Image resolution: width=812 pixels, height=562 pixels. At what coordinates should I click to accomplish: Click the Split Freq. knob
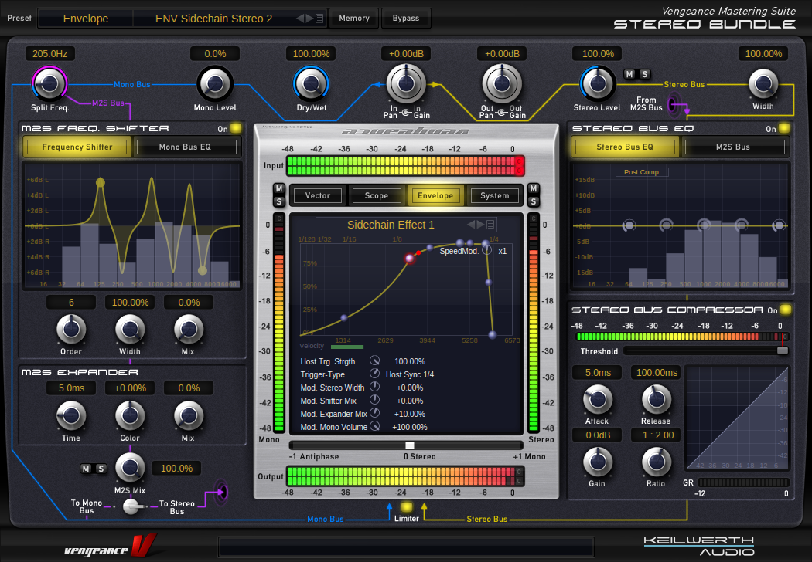point(49,83)
